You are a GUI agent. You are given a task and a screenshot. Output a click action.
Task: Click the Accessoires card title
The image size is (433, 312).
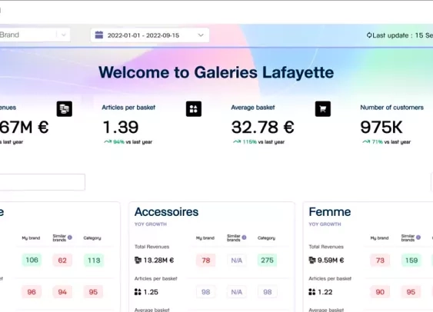167,212
